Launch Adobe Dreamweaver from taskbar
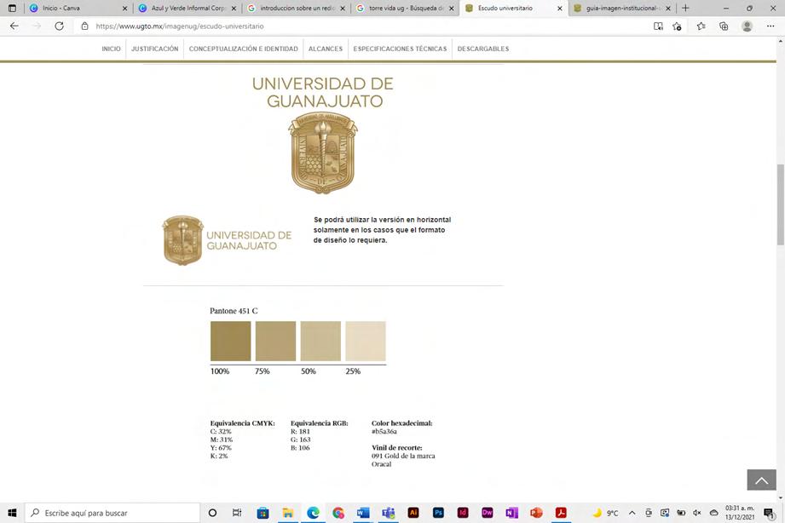Screen dimensions: 785x523 point(488,513)
